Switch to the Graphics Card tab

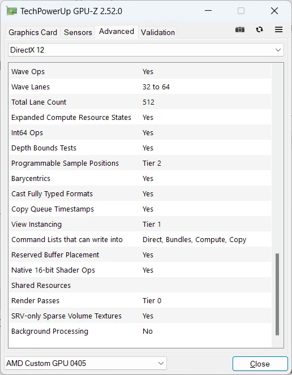coord(33,32)
